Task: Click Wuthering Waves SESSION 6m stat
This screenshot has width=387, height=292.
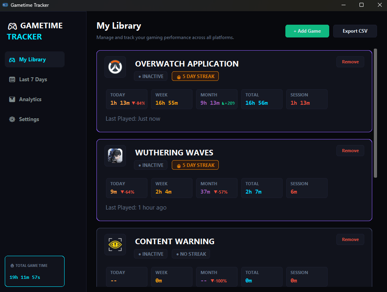Action: coord(307,188)
